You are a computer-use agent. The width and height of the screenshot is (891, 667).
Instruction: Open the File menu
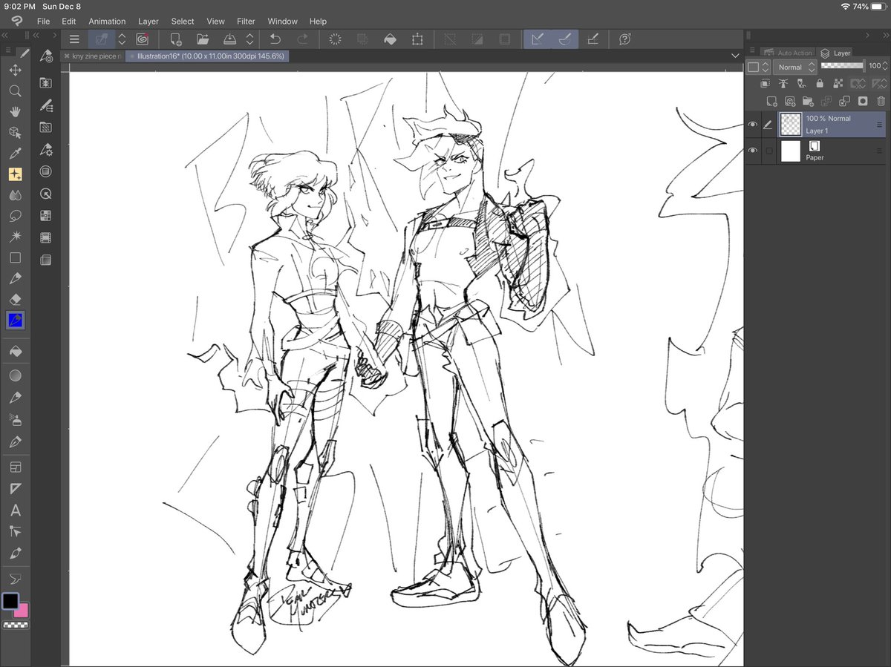43,22
